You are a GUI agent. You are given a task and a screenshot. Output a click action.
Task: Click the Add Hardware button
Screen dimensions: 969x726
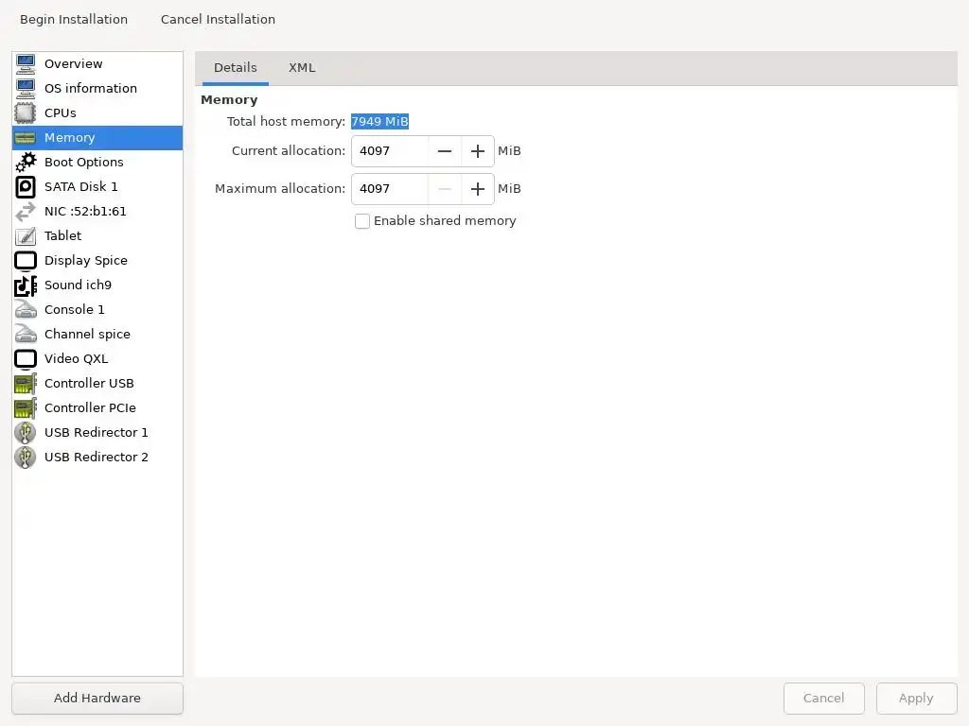pyautogui.click(x=97, y=699)
